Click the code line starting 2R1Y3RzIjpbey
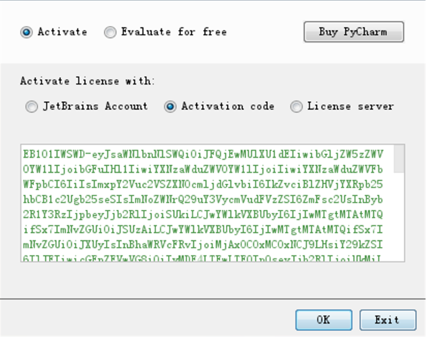This screenshot has width=428, height=337. 203,214
